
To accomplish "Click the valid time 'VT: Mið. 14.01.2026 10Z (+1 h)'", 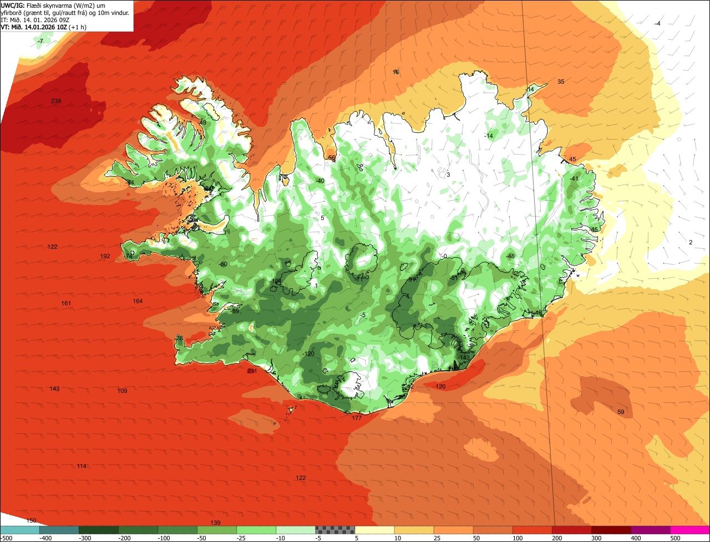I will click(44, 27).
